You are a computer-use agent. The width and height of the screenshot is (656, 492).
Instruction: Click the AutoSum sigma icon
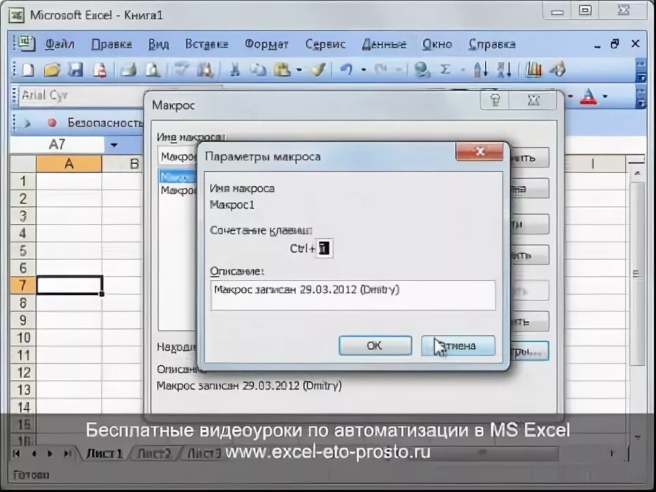[x=446, y=70]
